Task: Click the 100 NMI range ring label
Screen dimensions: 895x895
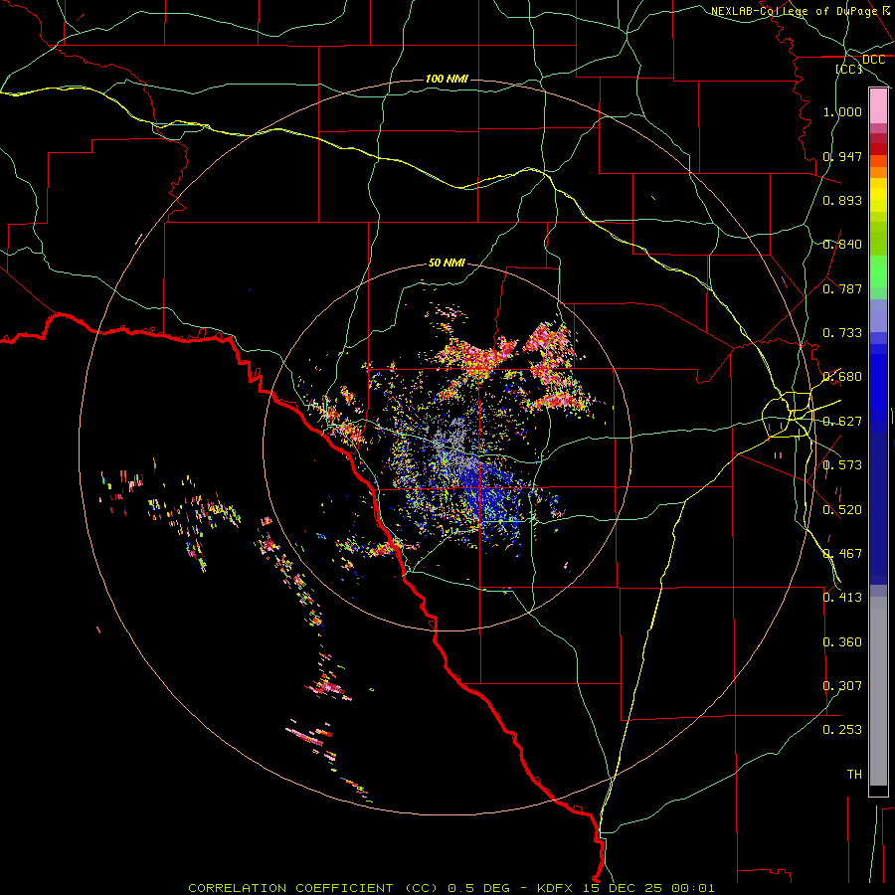Action: [447, 79]
